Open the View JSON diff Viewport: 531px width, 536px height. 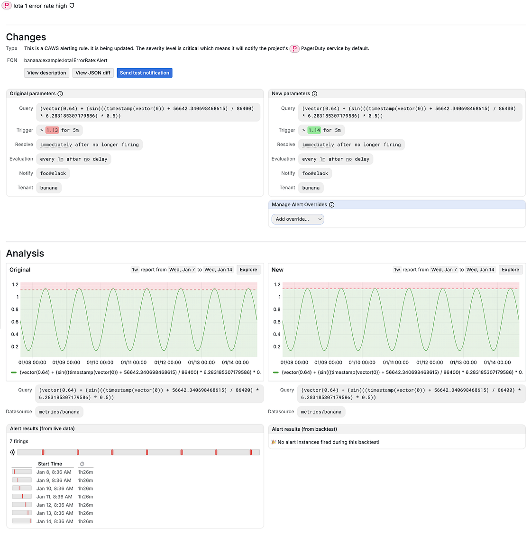(93, 73)
